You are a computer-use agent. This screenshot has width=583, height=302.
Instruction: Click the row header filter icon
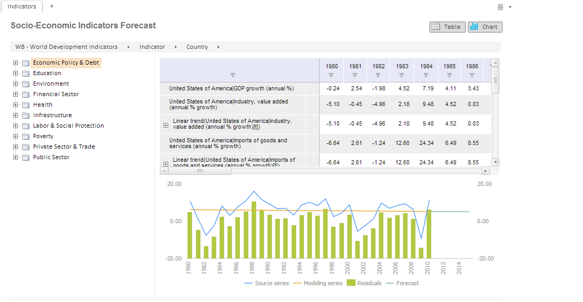[233, 75]
